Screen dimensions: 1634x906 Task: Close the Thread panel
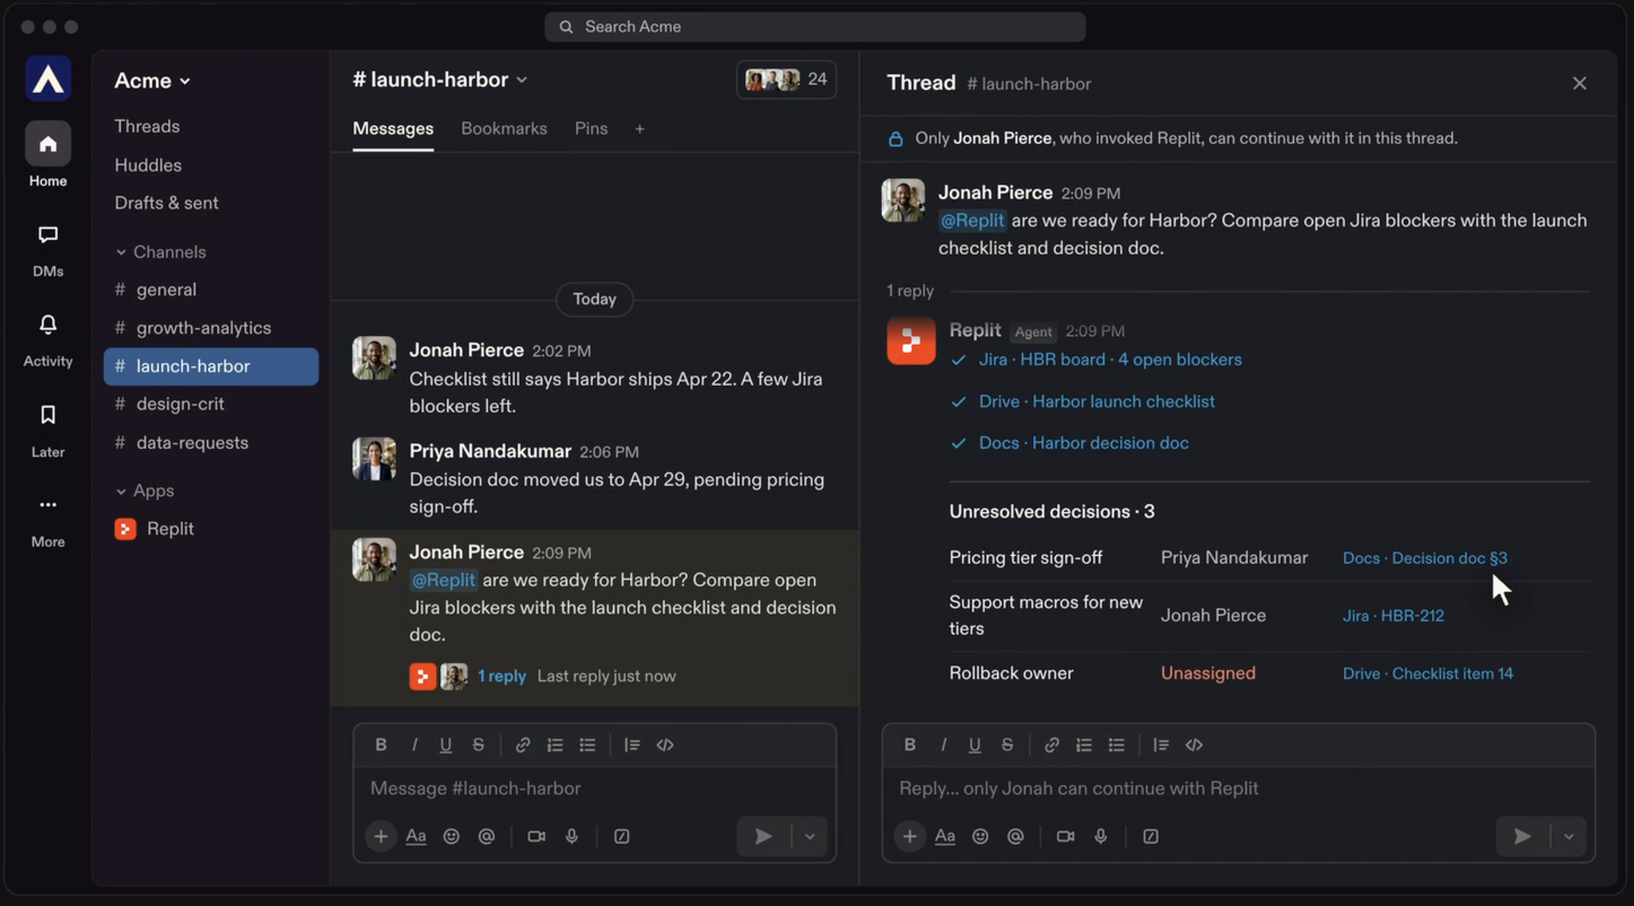tap(1579, 83)
